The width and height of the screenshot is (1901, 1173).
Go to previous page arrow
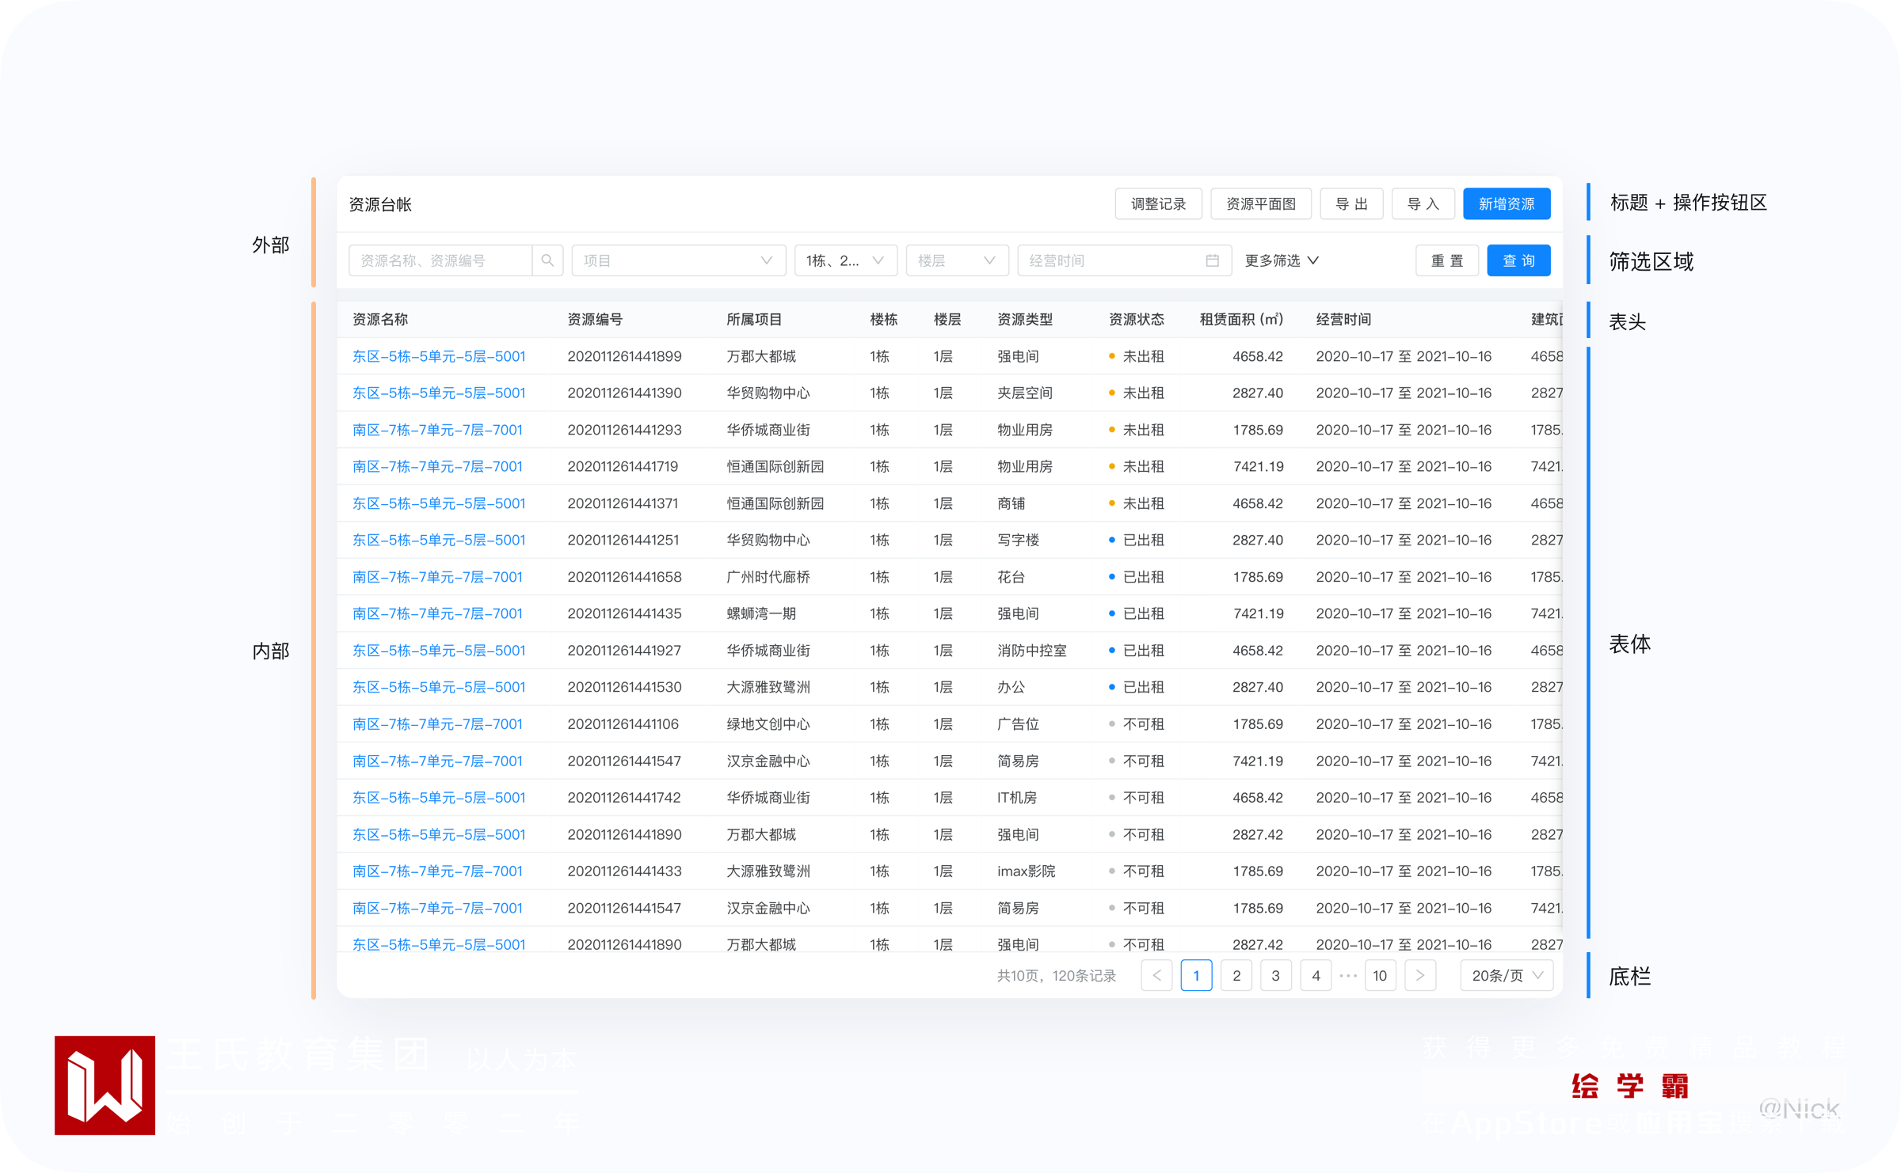[x=1156, y=975]
